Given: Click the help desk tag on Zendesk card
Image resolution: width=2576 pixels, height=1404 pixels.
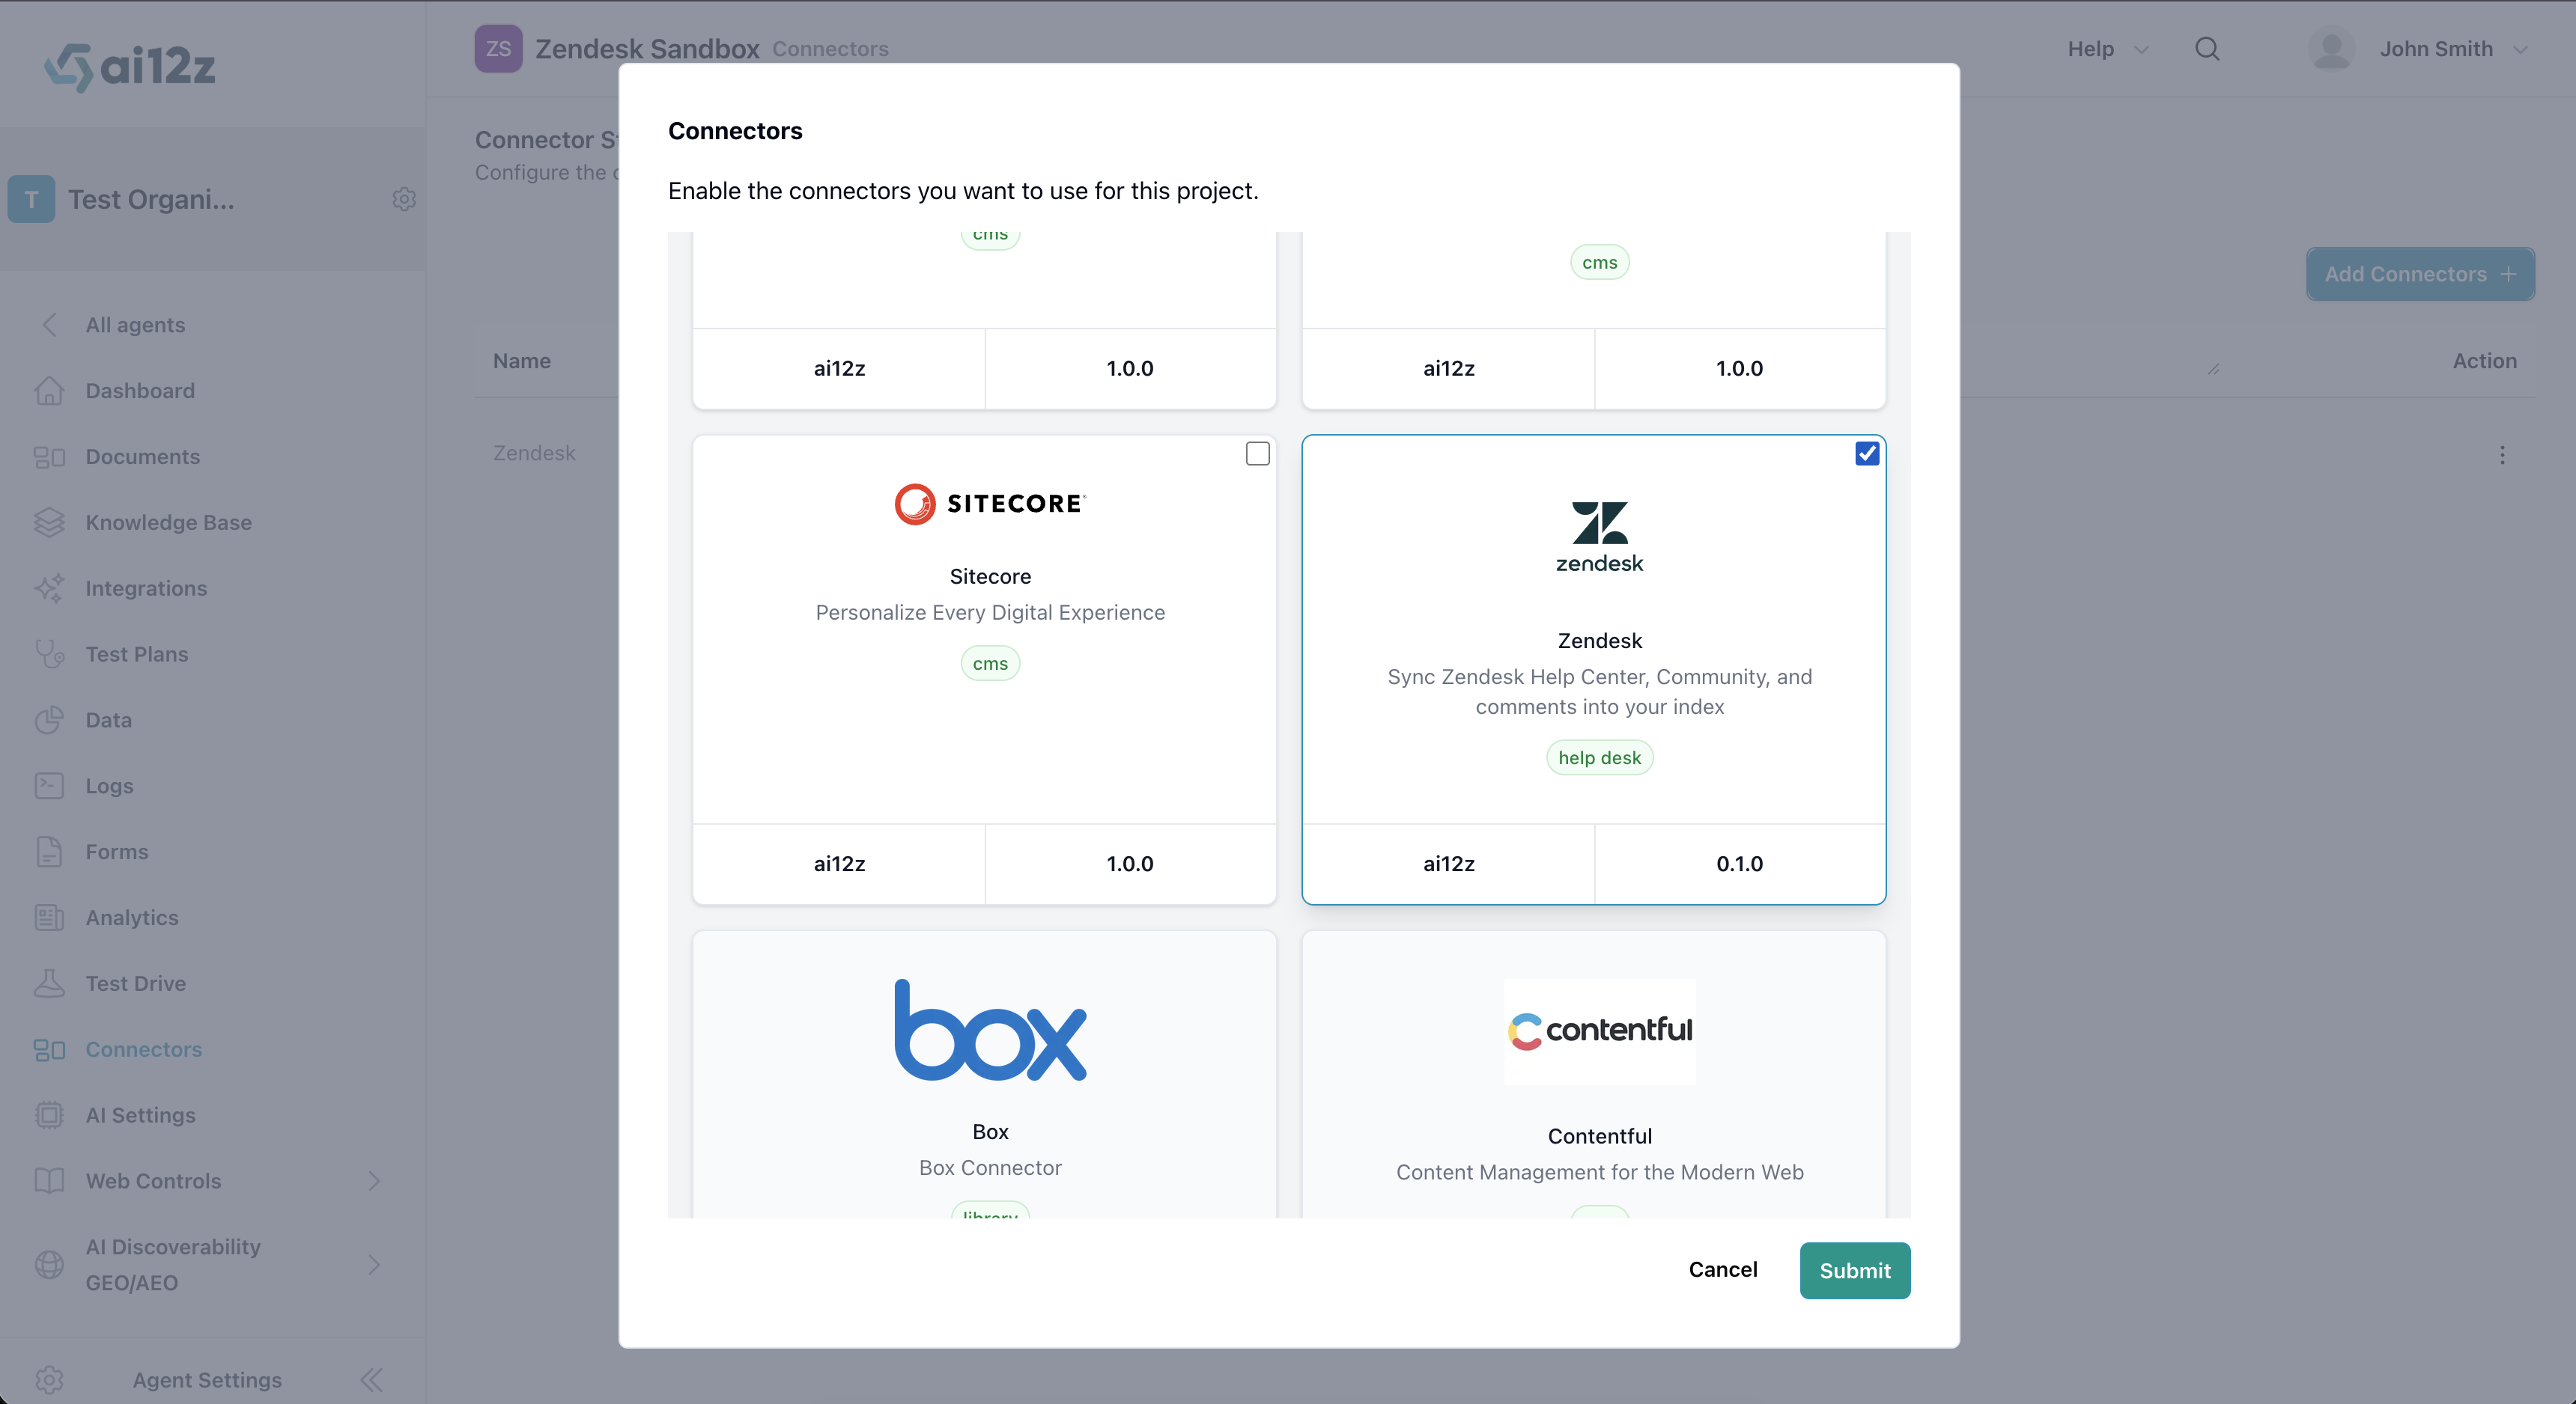Looking at the screenshot, I should click(x=1599, y=757).
